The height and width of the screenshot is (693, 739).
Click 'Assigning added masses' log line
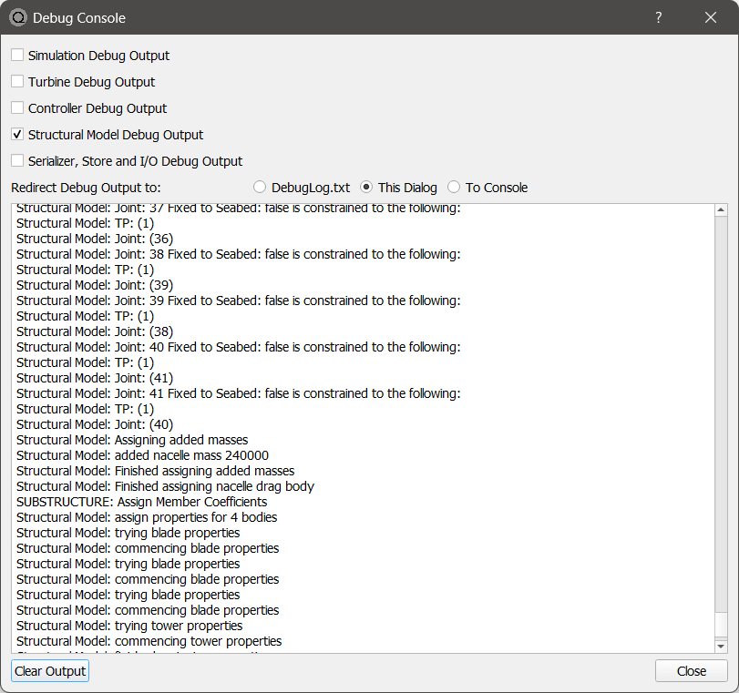[x=132, y=440]
